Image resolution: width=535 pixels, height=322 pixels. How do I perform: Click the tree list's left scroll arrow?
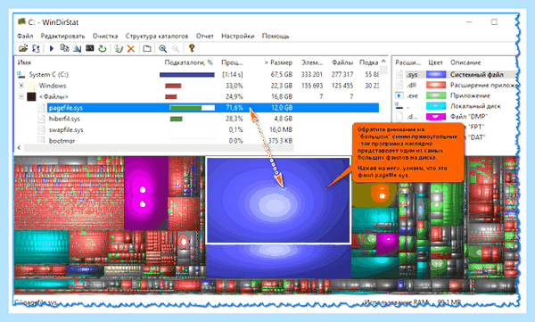pos(19,148)
